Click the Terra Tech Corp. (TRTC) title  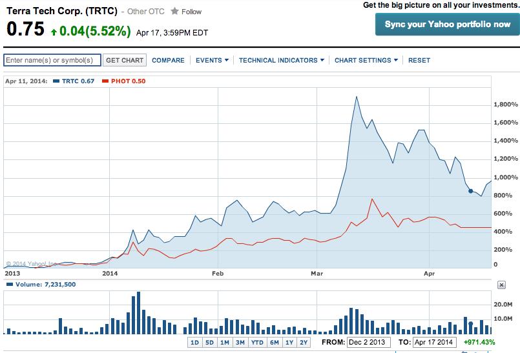coord(62,11)
